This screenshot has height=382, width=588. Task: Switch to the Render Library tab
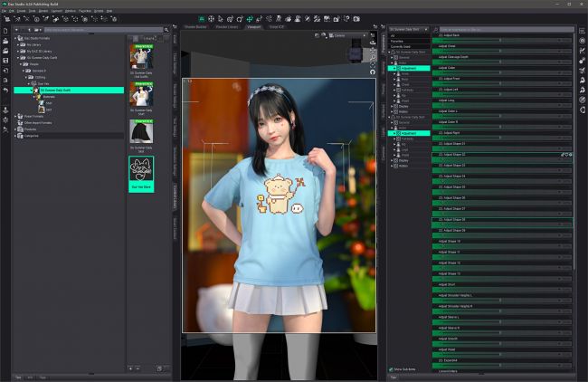pyautogui.click(x=229, y=27)
